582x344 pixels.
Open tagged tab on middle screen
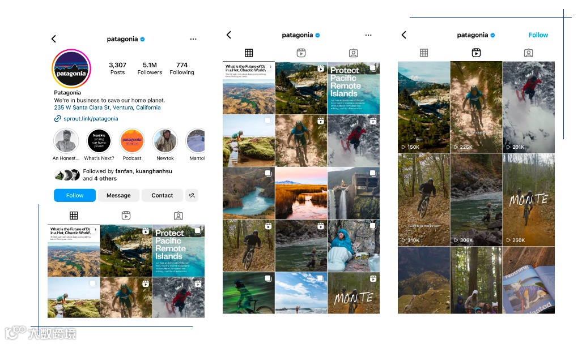click(354, 53)
